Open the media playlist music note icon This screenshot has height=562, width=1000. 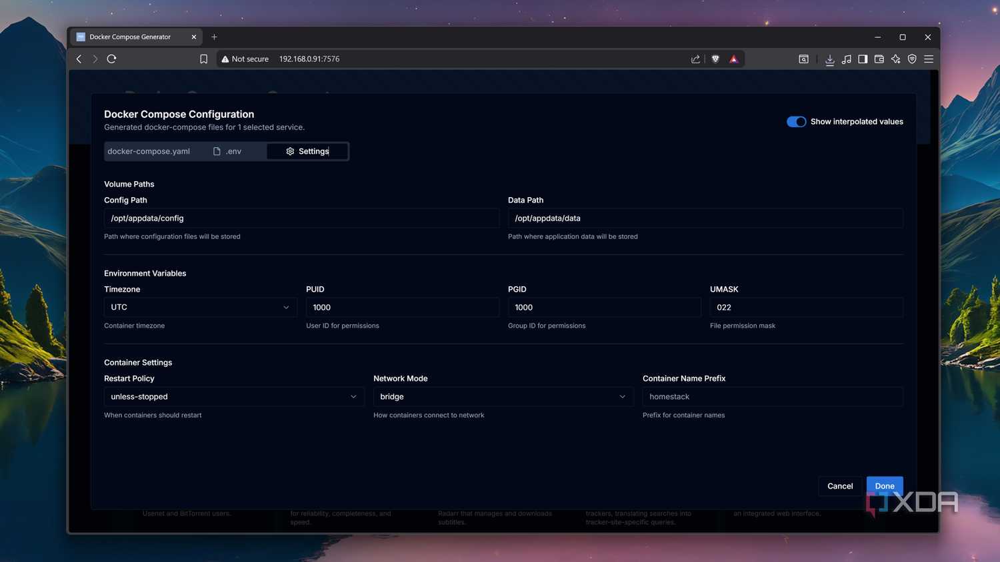[x=846, y=59]
